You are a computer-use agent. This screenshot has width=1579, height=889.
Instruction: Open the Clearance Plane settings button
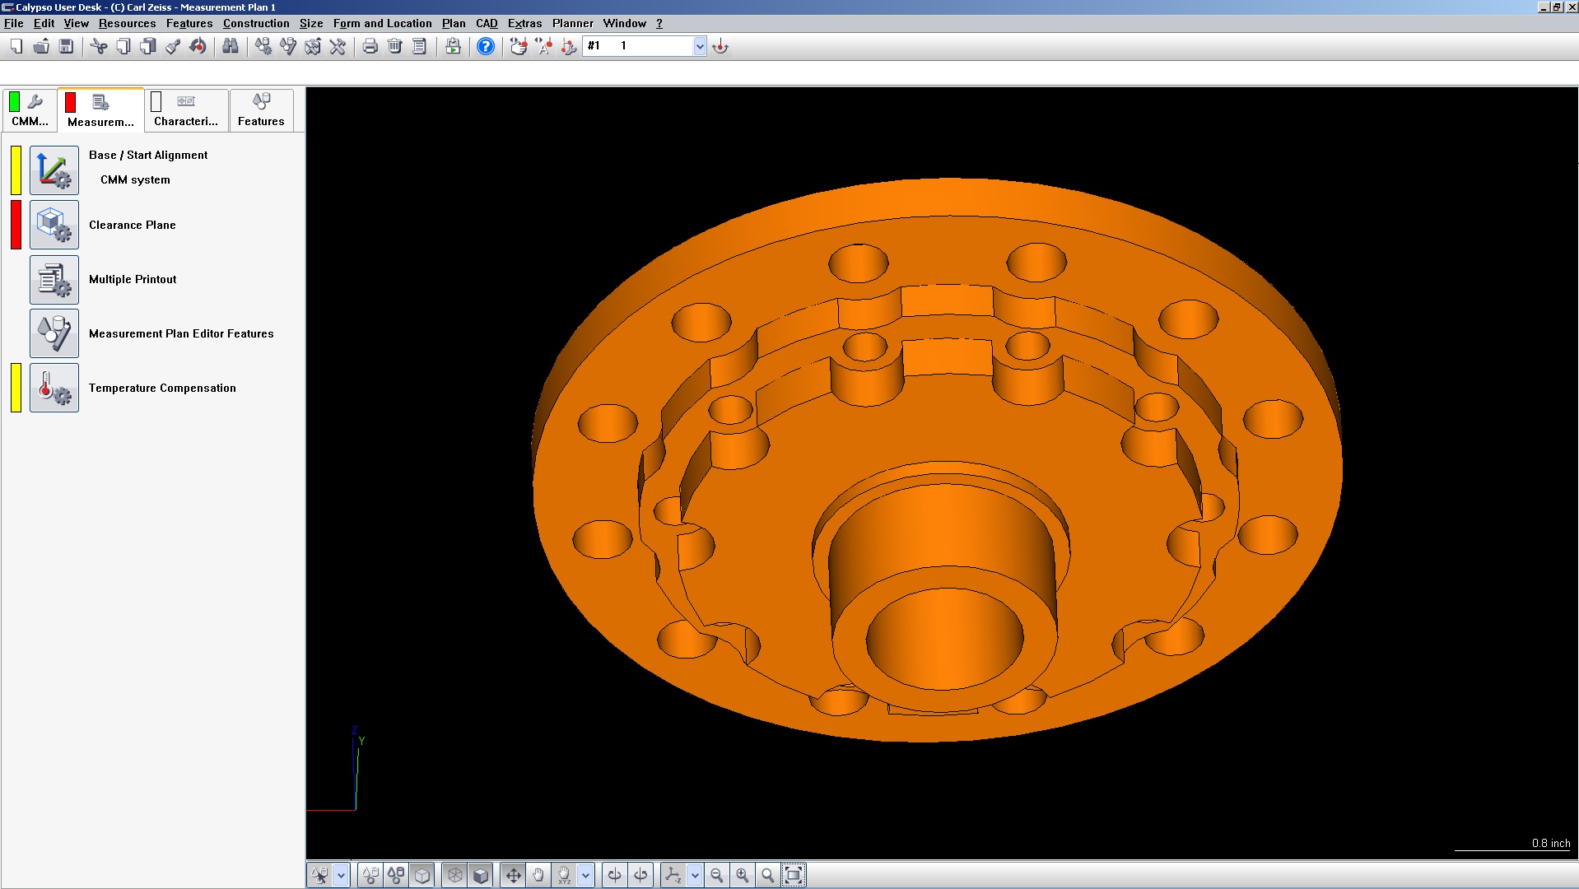[54, 225]
